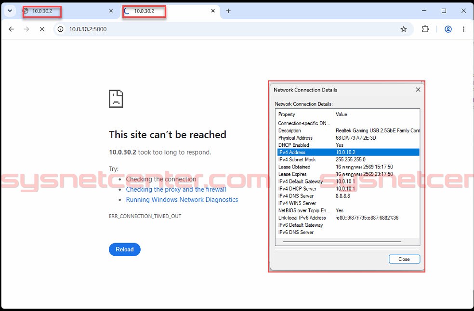Minimize the Chrome window
This screenshot has height=311, width=474.
click(x=424, y=11)
